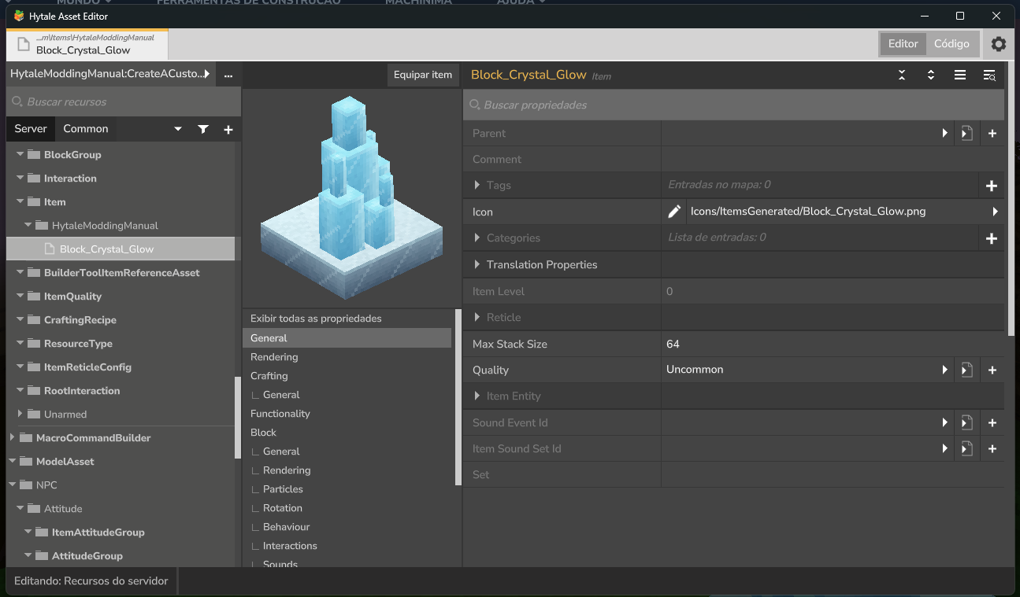Viewport: 1020px width, 597px height.
Task: Click the Equipar item button
Action: (x=423, y=75)
